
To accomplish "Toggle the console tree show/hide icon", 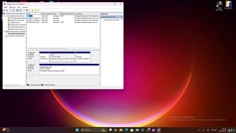I will [x=14, y=10].
